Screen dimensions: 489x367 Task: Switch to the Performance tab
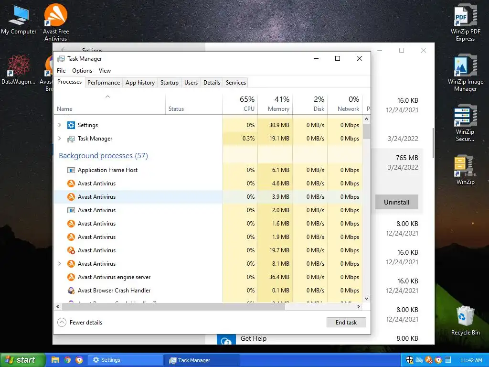pyautogui.click(x=104, y=83)
